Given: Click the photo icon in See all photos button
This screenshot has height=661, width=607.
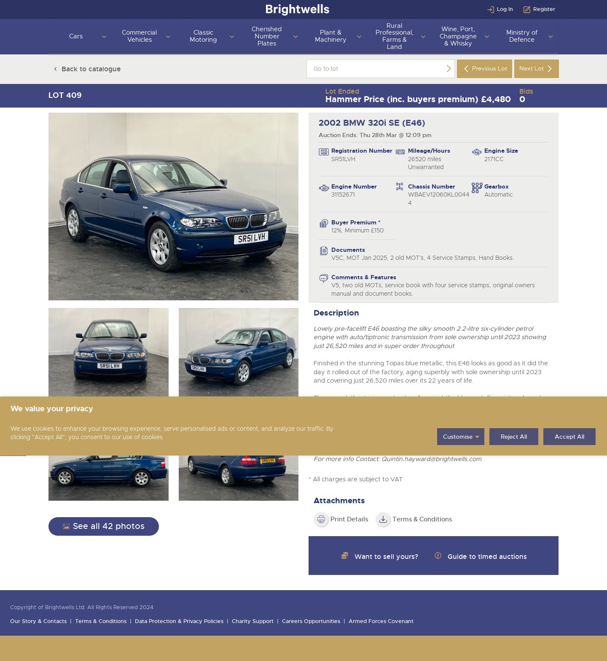Looking at the screenshot, I should click(x=66, y=526).
